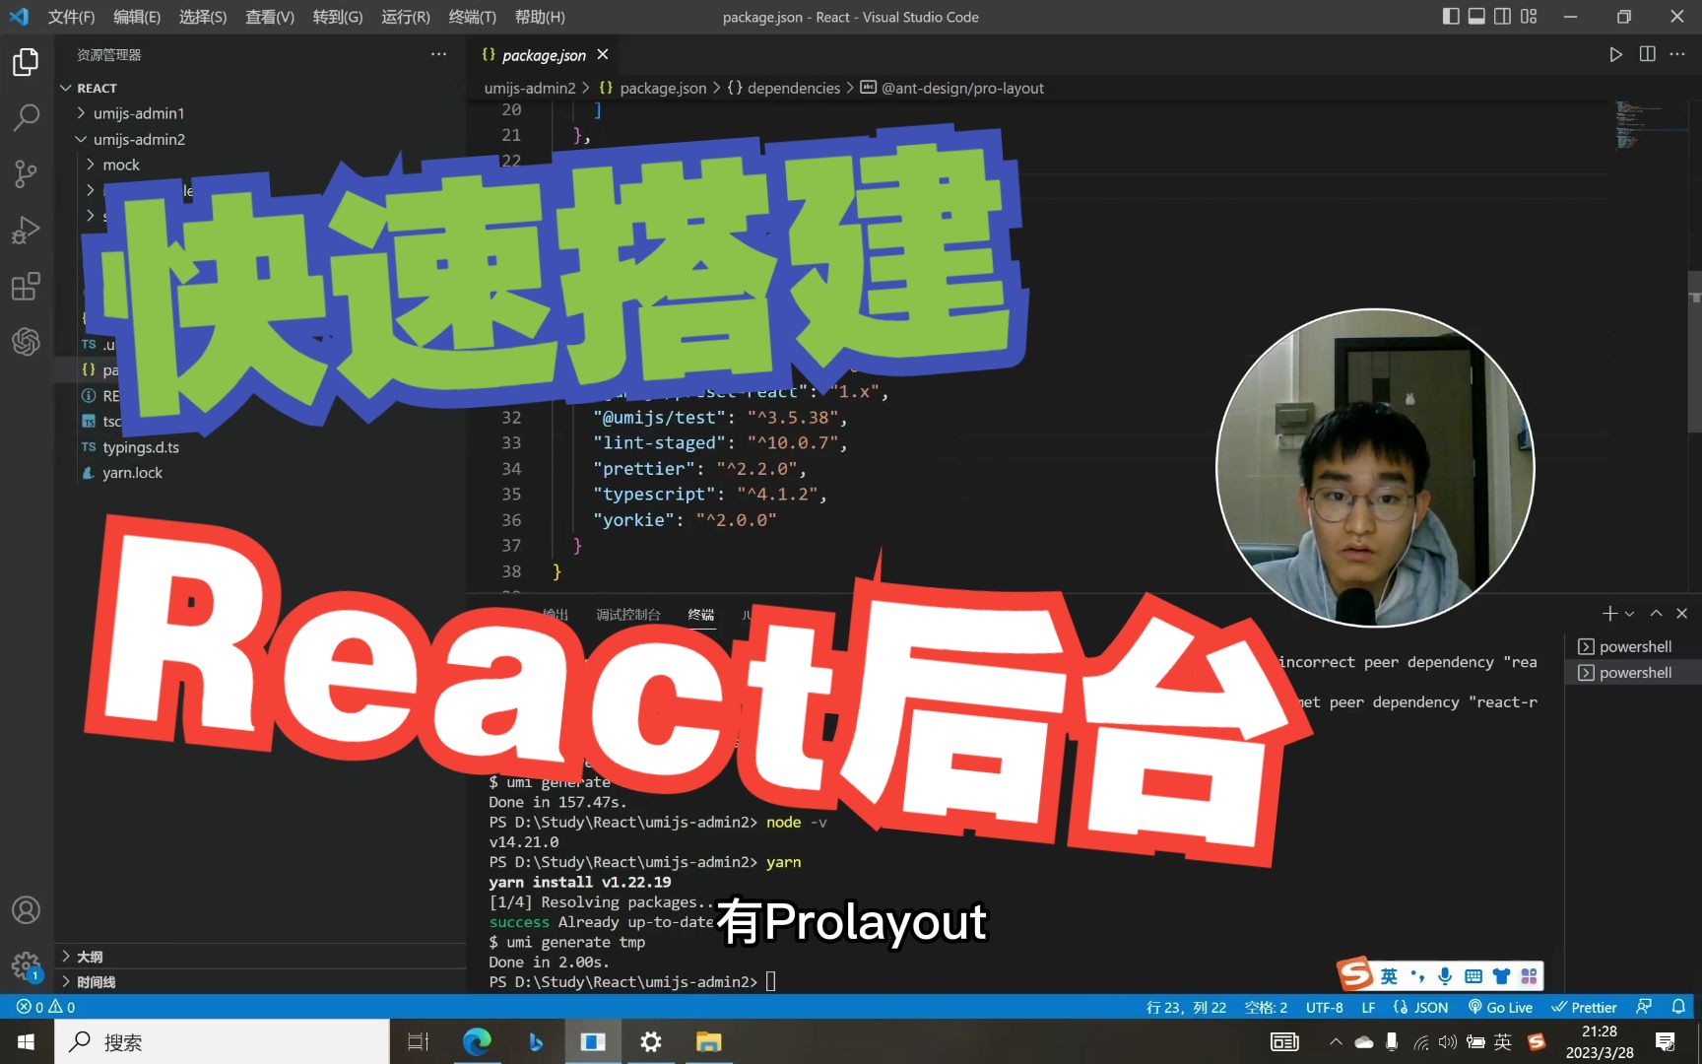Toggle primary side bar layout icon
The height and width of the screenshot is (1064, 1702).
point(1451,16)
